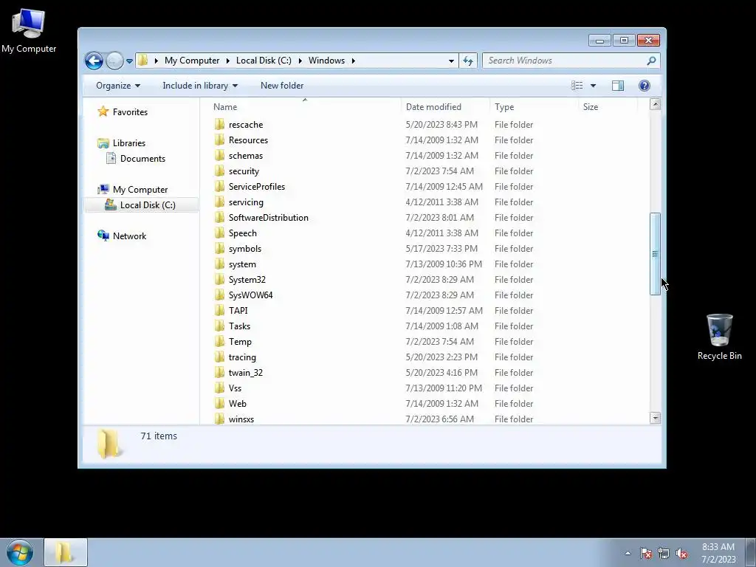Select the ServiceProfiles folder icon
756x567 pixels.
pos(219,186)
